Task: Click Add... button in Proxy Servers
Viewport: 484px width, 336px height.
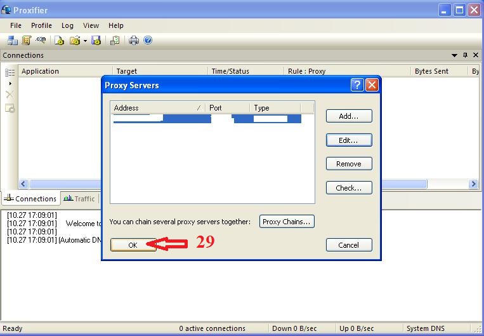Action: tap(349, 116)
